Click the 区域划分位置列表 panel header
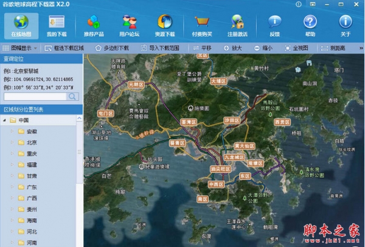Viewport: 365px width, 247px height. (x=41, y=110)
